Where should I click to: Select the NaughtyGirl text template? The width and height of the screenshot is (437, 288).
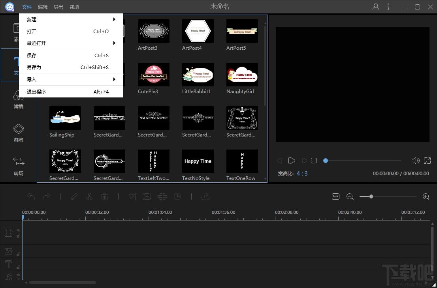click(x=242, y=78)
